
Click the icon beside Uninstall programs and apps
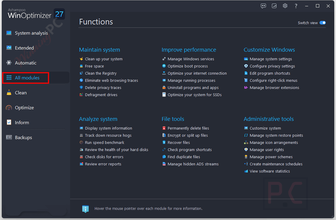point(164,88)
